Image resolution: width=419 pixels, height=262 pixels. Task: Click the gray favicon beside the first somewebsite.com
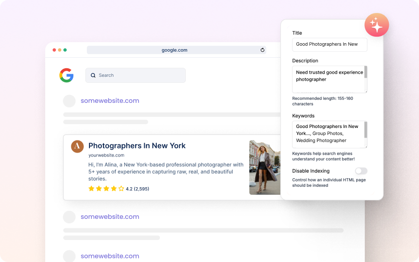69,101
